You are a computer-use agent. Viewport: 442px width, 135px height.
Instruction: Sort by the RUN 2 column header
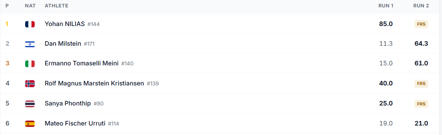[421, 6]
